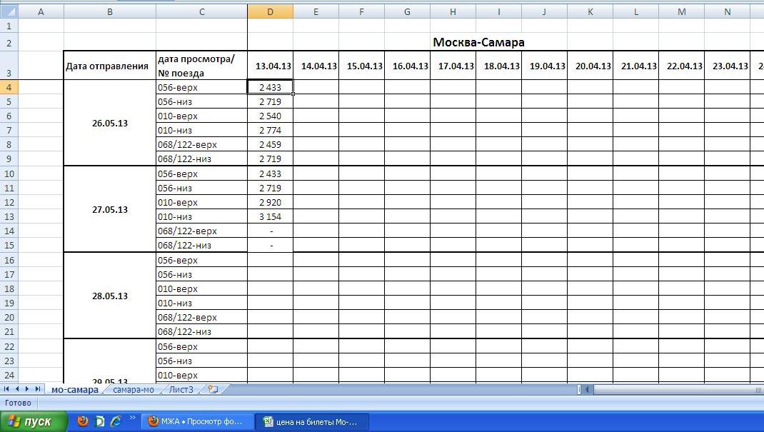Click the цена на билеты Excel taskbar button
This screenshot has height=432, width=764.
point(313,421)
